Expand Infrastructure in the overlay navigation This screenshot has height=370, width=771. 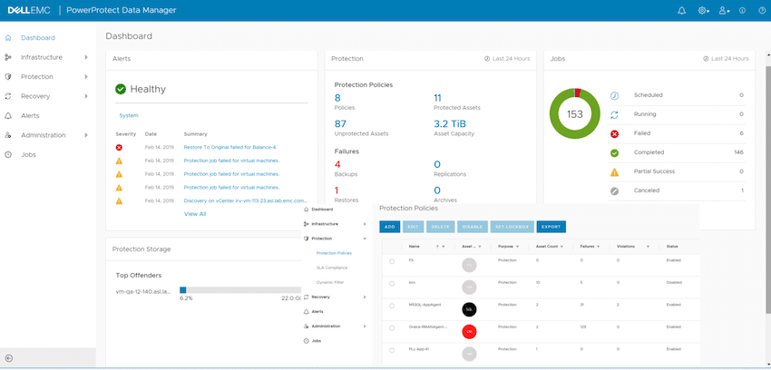point(365,224)
